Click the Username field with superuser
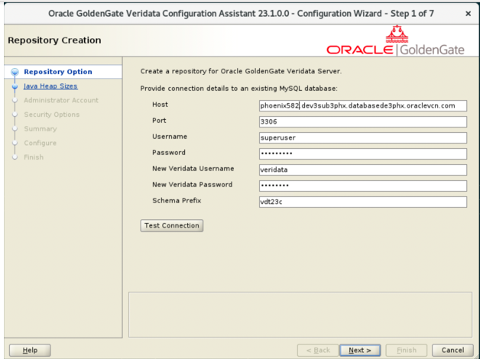 click(x=363, y=137)
